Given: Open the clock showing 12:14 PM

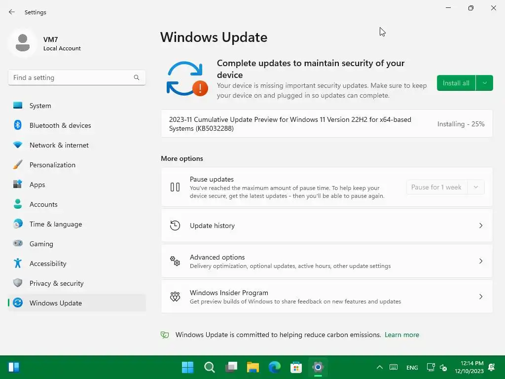Looking at the screenshot, I should 469,367.
